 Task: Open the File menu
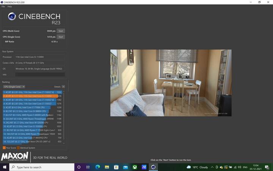[3, 6]
